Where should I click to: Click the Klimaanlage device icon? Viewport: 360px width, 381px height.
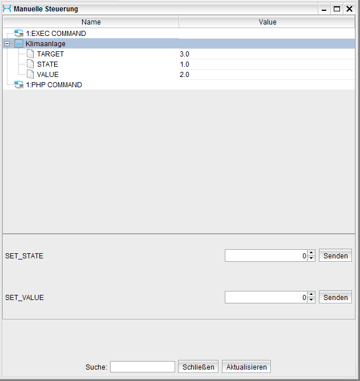(19, 44)
